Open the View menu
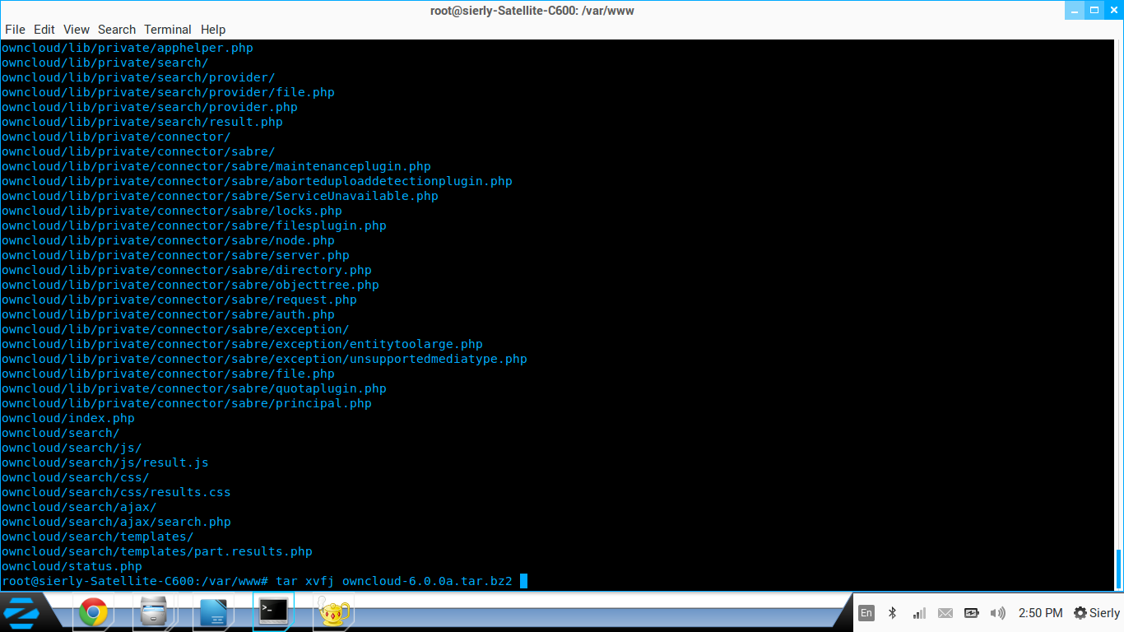 coord(77,30)
